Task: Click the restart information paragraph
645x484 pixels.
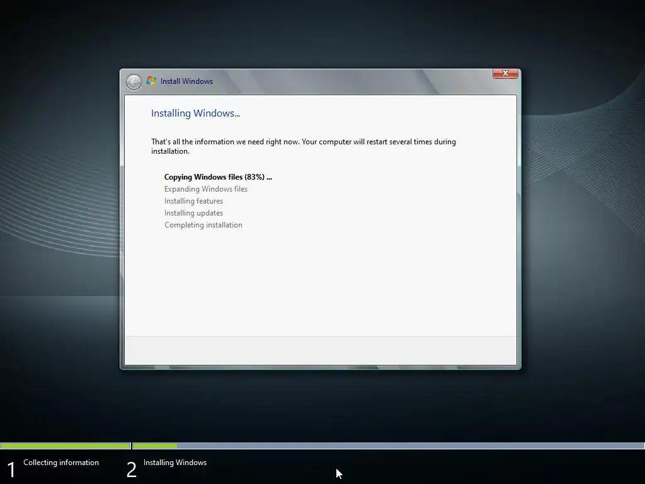Action: (303, 146)
